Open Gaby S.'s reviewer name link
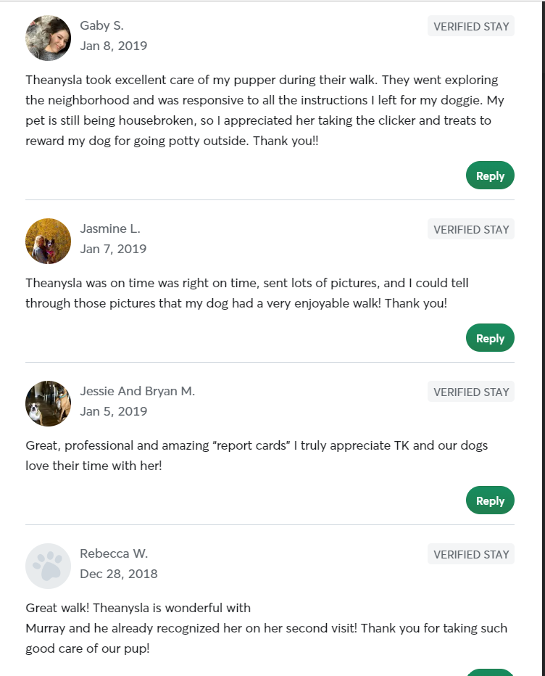 coord(102,25)
